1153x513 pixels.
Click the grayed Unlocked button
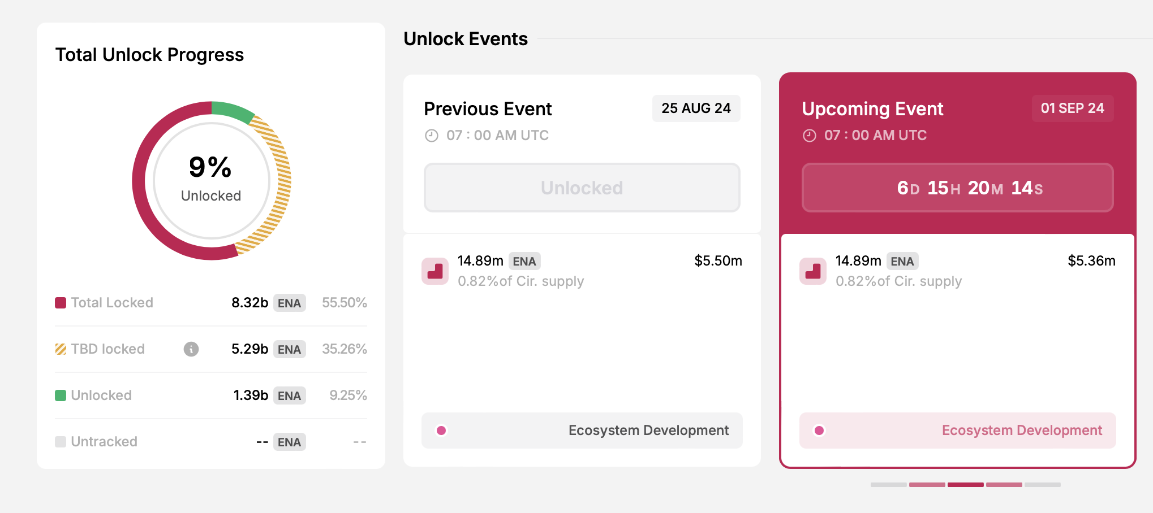click(x=582, y=188)
